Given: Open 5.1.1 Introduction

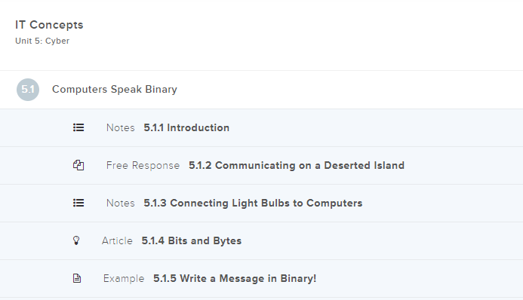Looking at the screenshot, I should click(x=186, y=127).
